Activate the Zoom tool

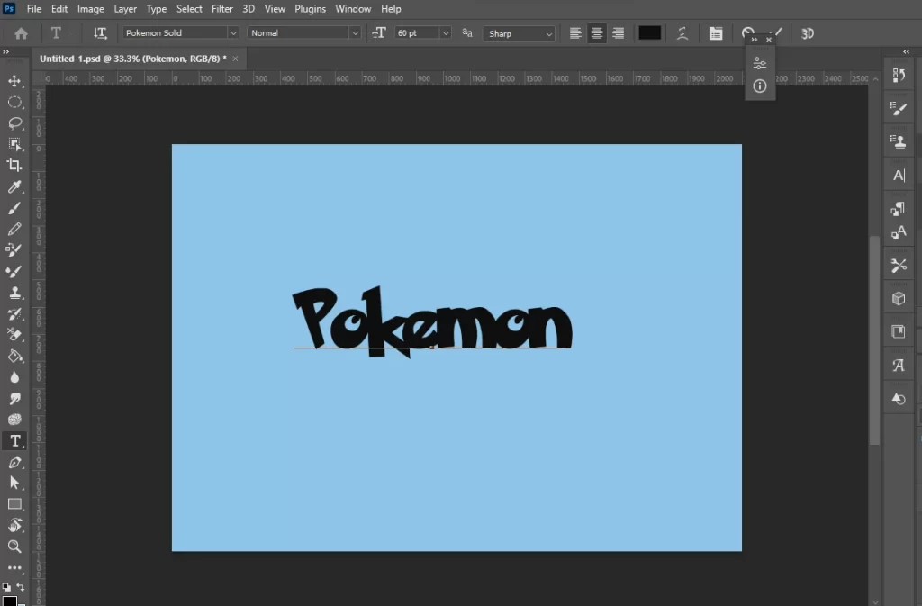click(x=14, y=547)
